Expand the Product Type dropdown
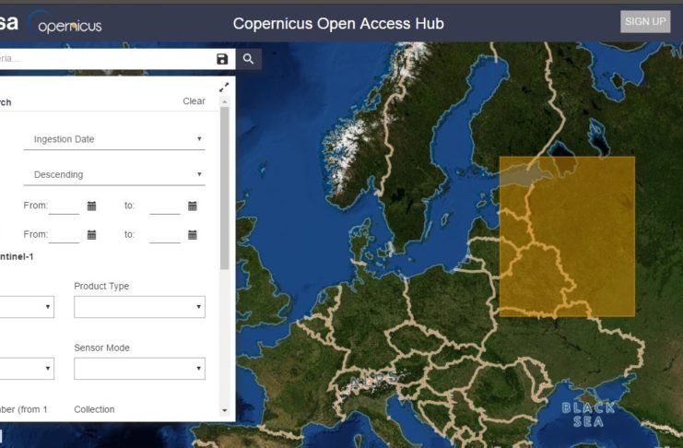This screenshot has height=448, width=683. pyautogui.click(x=139, y=307)
